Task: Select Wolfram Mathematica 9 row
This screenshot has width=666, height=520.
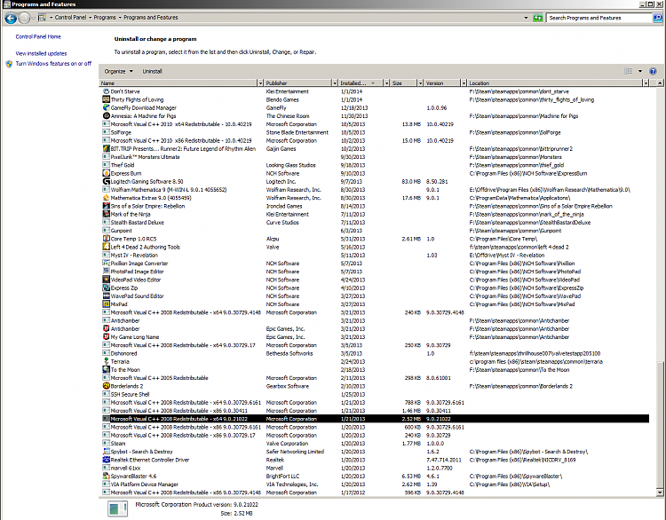Action: (376, 190)
